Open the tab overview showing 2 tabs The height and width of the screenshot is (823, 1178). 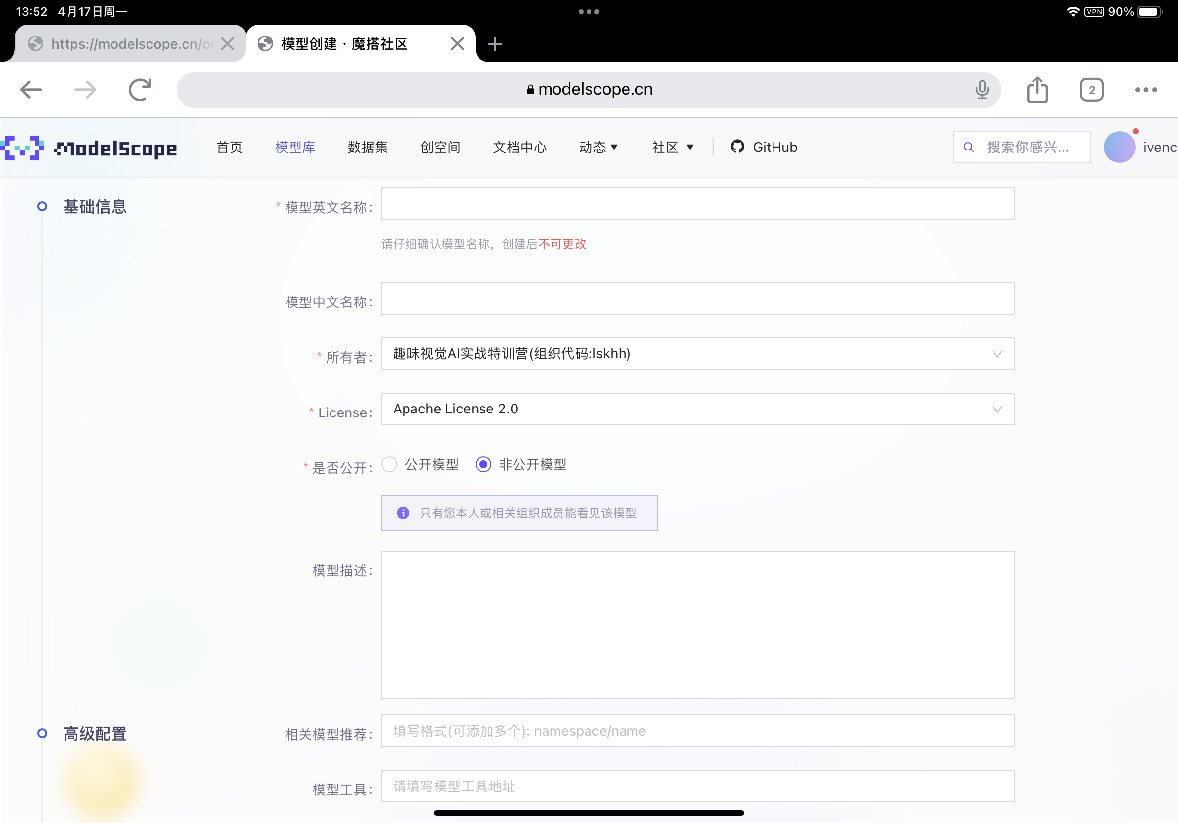1091,89
